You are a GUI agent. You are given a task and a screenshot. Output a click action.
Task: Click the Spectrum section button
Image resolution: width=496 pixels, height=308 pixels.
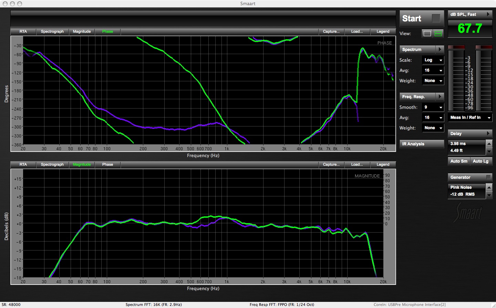click(x=418, y=49)
